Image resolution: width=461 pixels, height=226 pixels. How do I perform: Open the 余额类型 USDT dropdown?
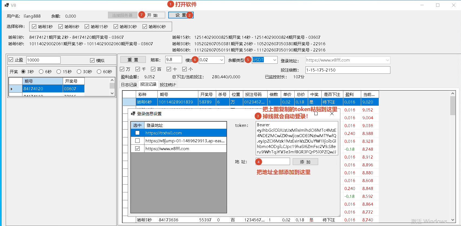[x=274, y=60]
